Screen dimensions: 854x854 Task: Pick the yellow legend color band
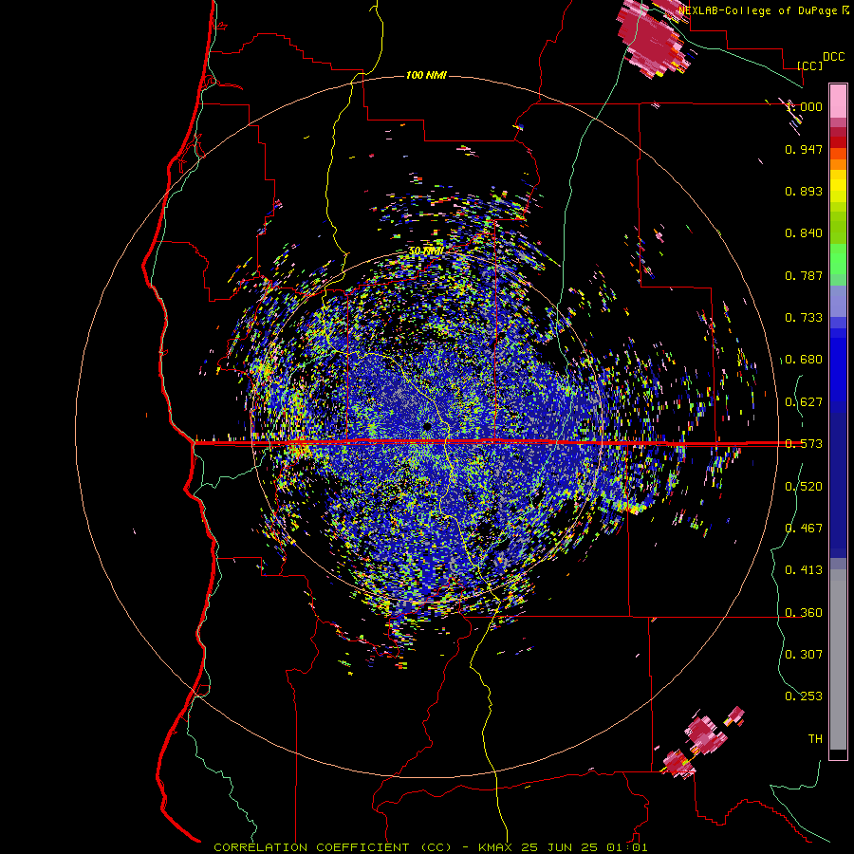pos(838,187)
